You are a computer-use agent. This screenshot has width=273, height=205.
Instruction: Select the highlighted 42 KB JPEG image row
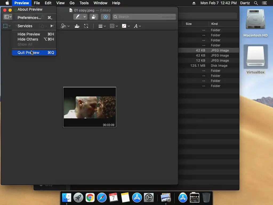[x=208, y=50]
